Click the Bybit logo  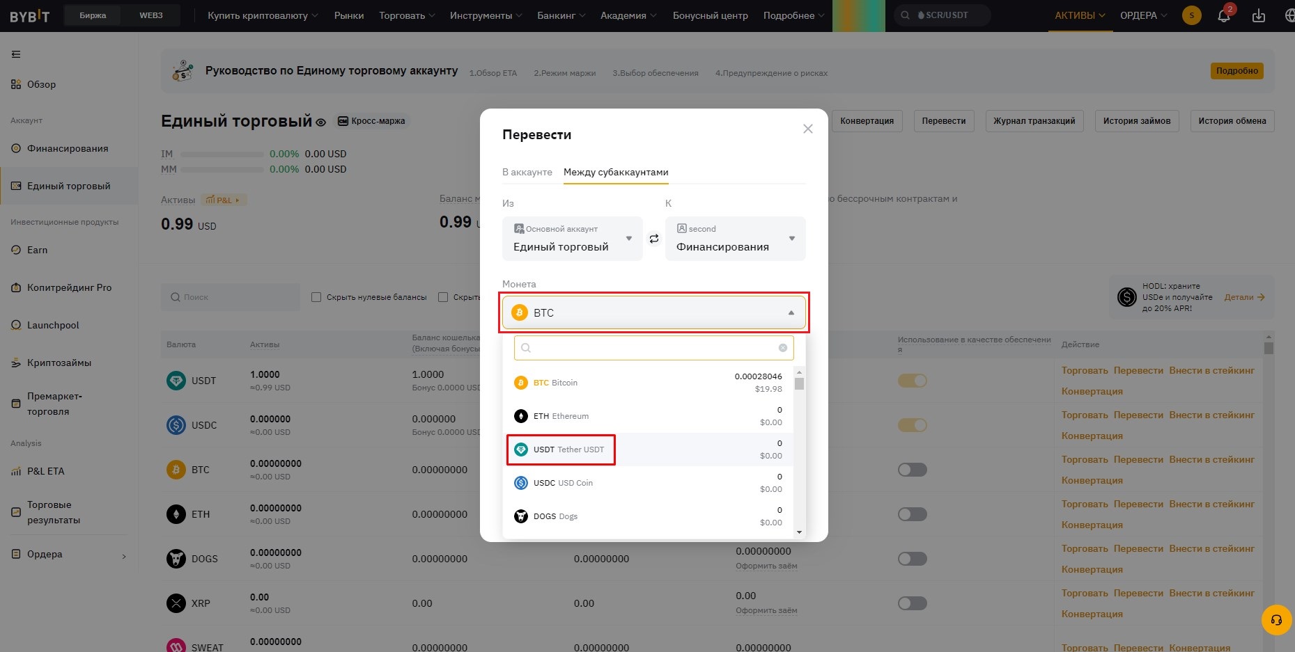30,16
